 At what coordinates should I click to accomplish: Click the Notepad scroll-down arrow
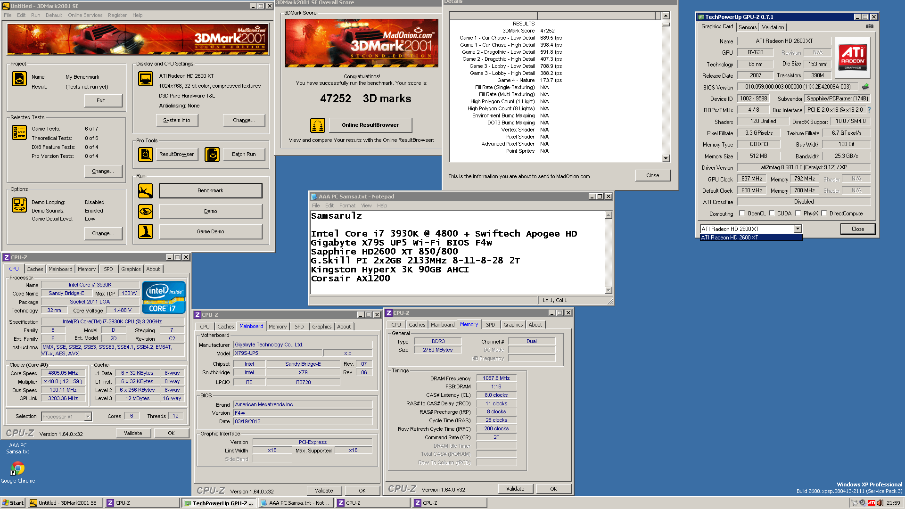608,291
